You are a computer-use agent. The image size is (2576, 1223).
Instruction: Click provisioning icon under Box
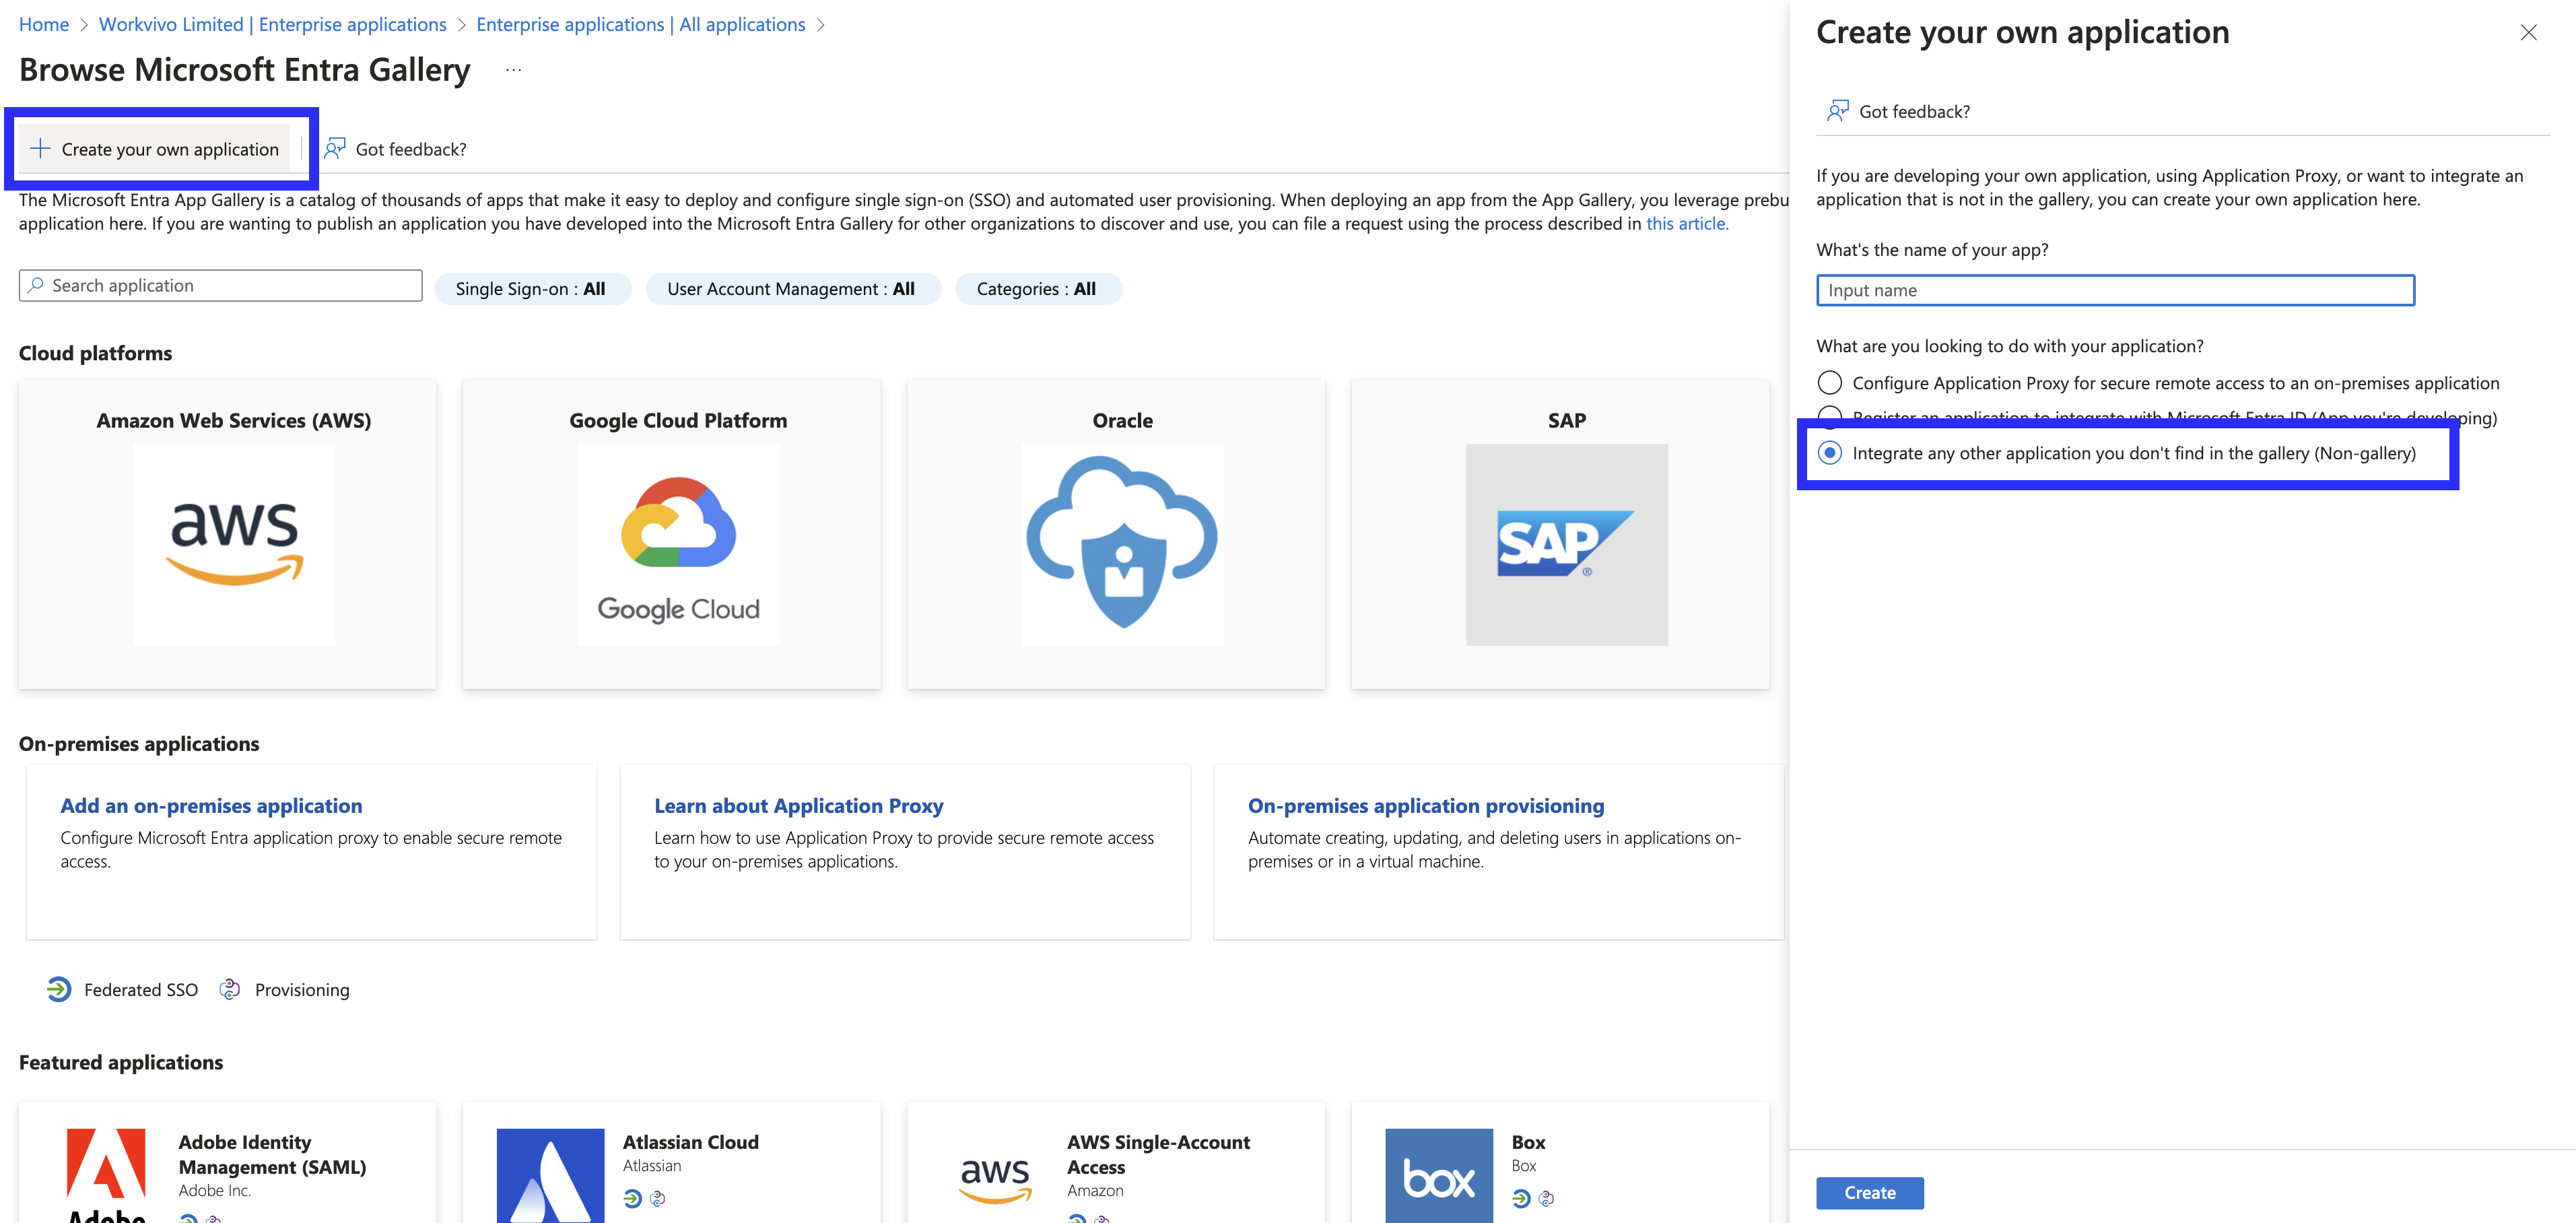tap(1546, 1198)
